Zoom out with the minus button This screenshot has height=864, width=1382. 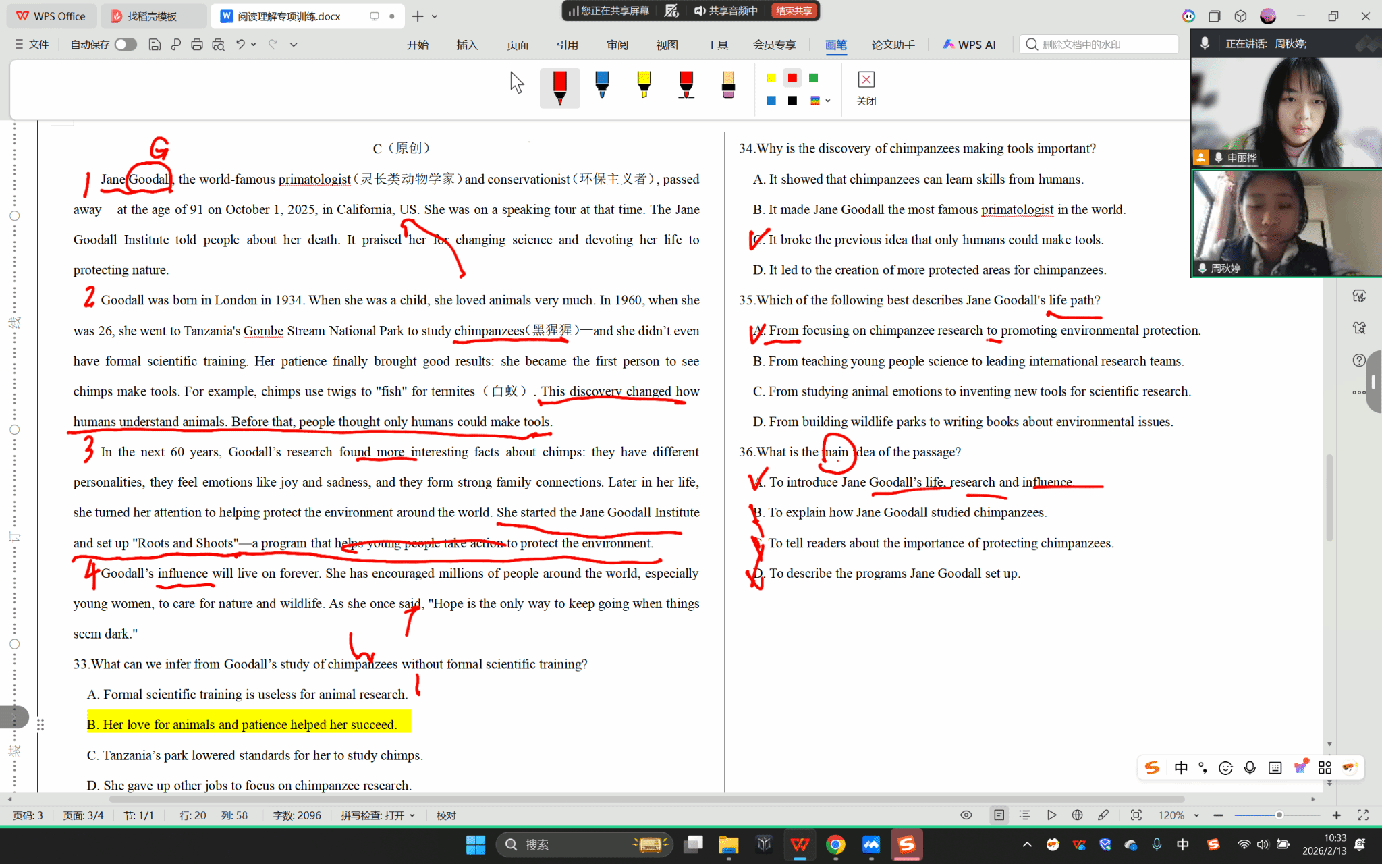(1218, 815)
